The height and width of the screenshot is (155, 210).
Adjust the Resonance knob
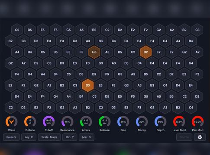[67, 122]
